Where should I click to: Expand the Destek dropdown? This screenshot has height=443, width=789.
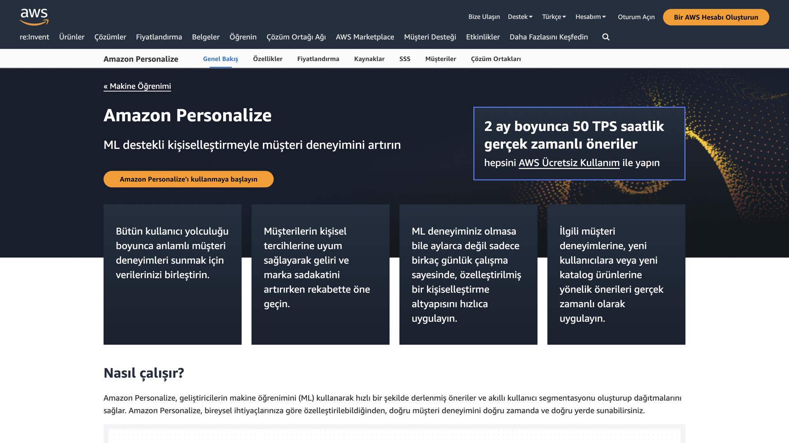click(x=519, y=16)
